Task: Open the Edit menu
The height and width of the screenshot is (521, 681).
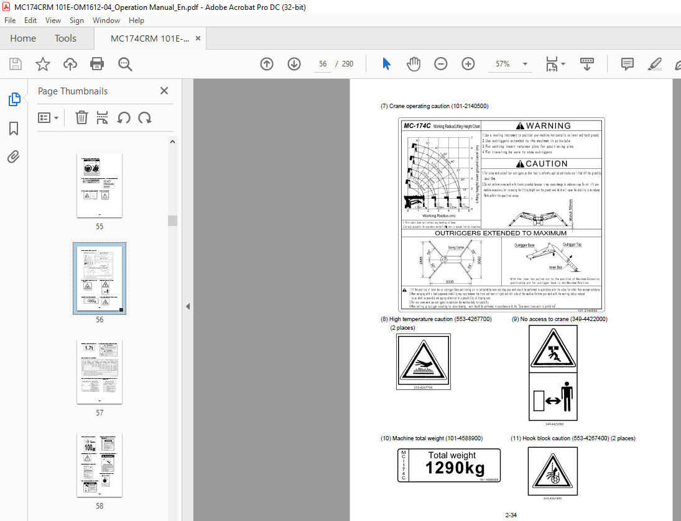Action: [x=30, y=20]
